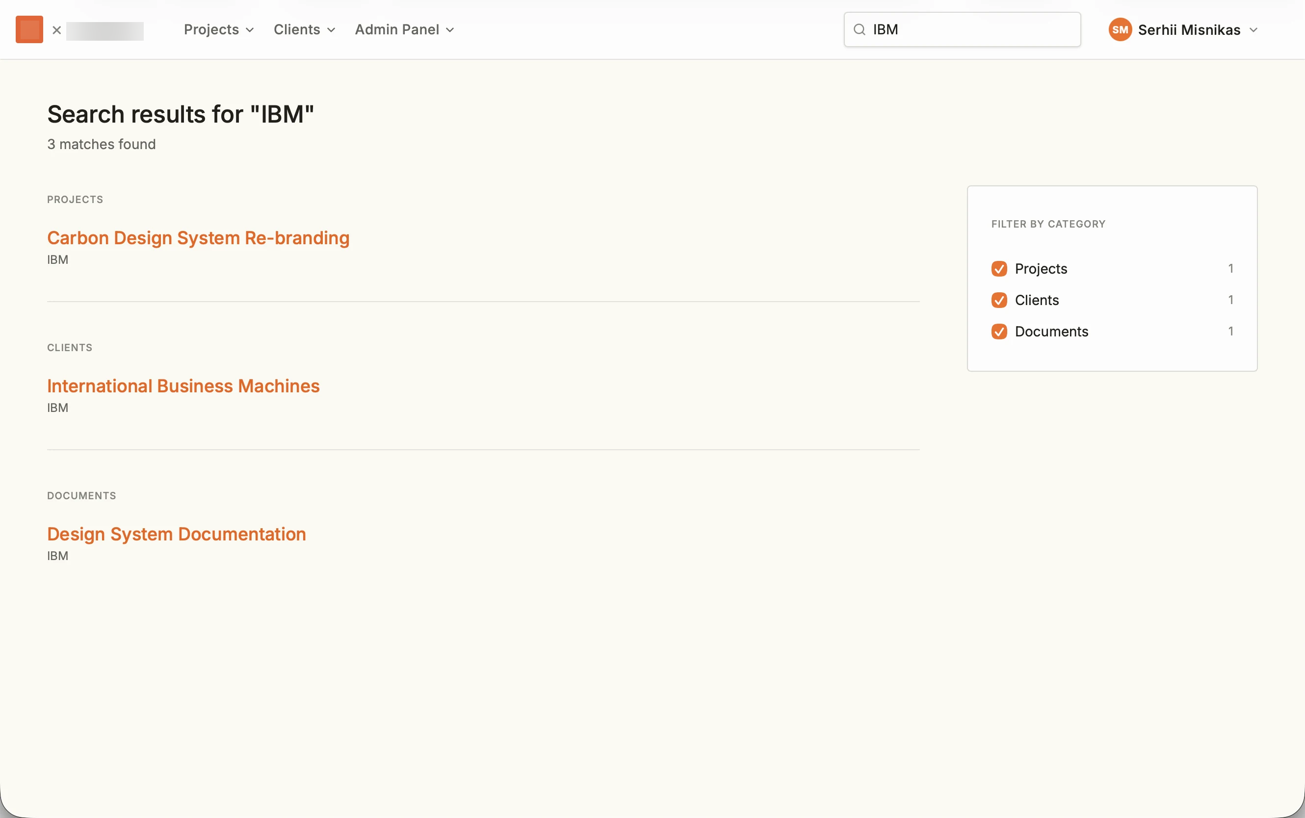The image size is (1305, 818).
Task: Click the "3 matches found" text
Action: click(101, 144)
